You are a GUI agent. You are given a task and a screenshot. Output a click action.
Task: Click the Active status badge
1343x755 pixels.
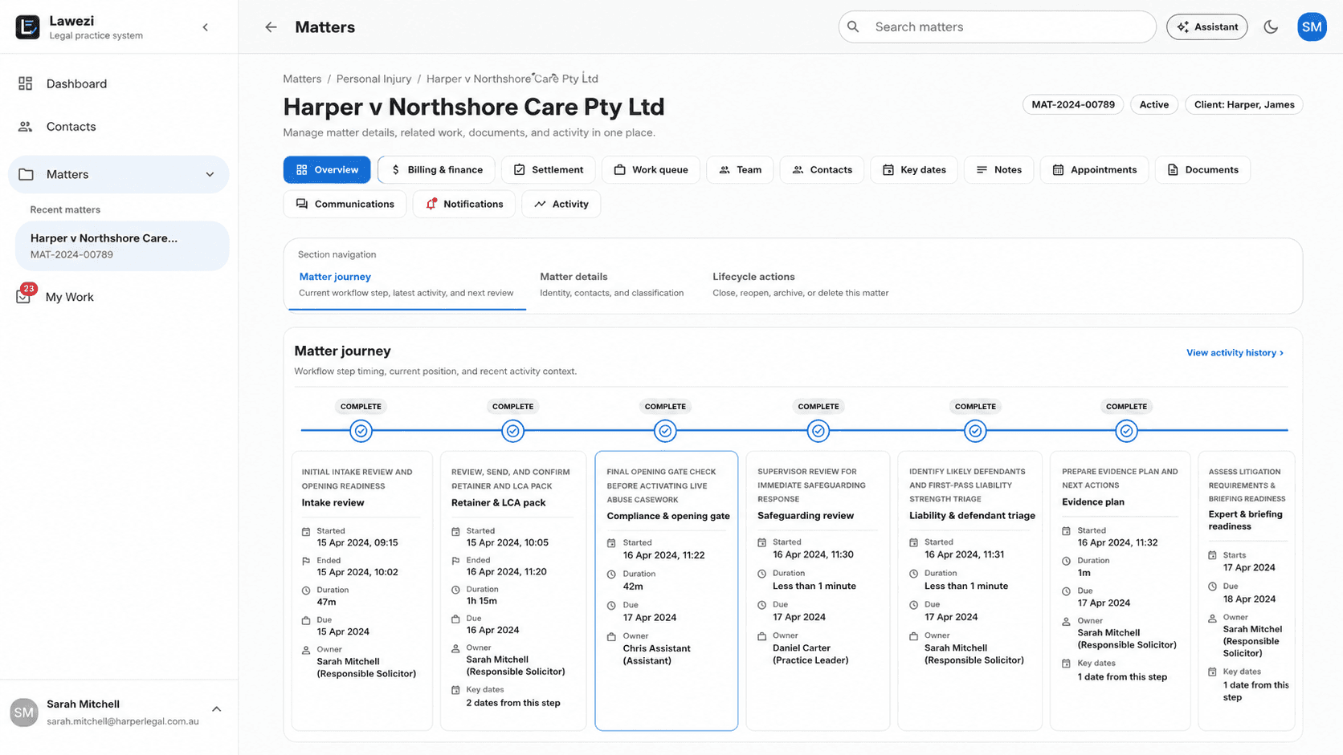pos(1153,104)
